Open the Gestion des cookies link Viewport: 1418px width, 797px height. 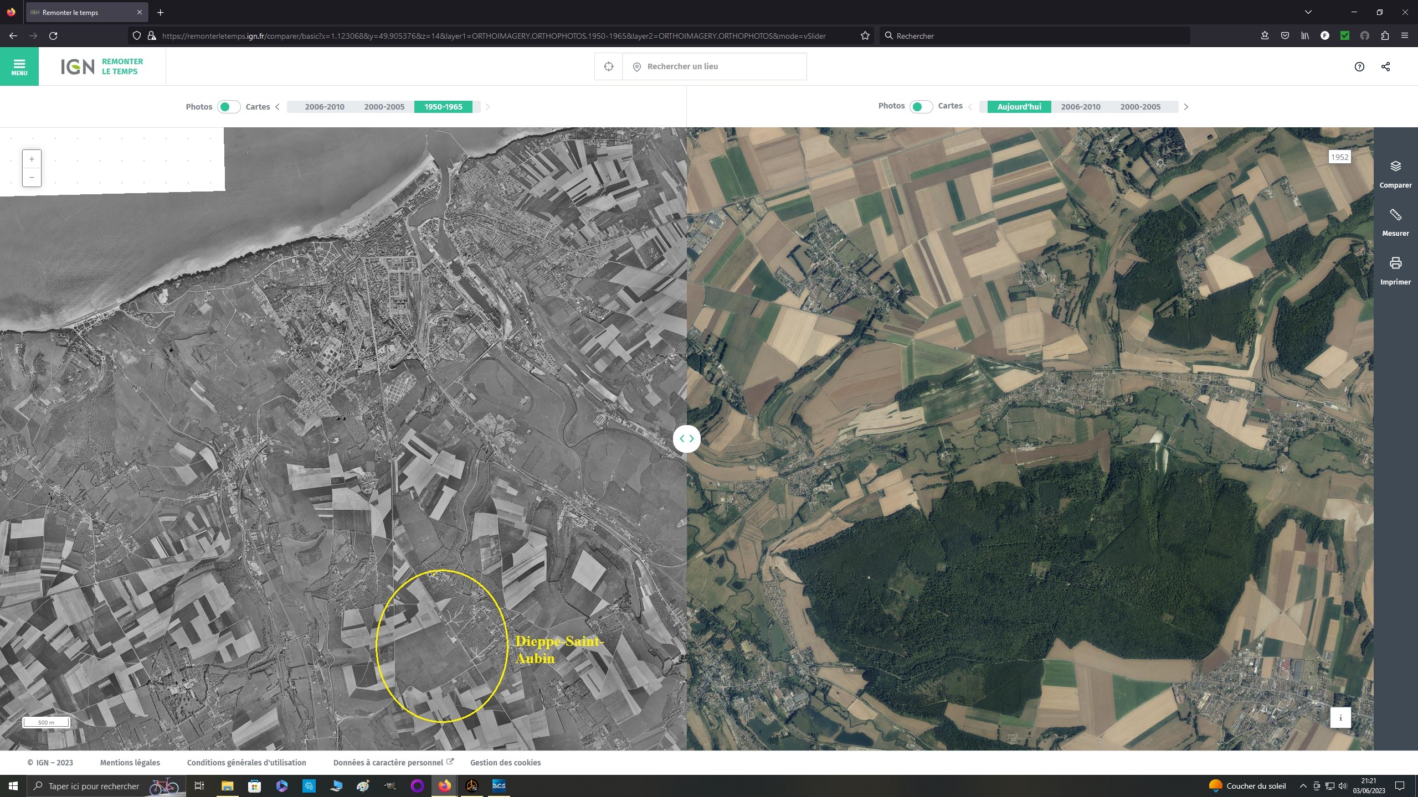505,762
